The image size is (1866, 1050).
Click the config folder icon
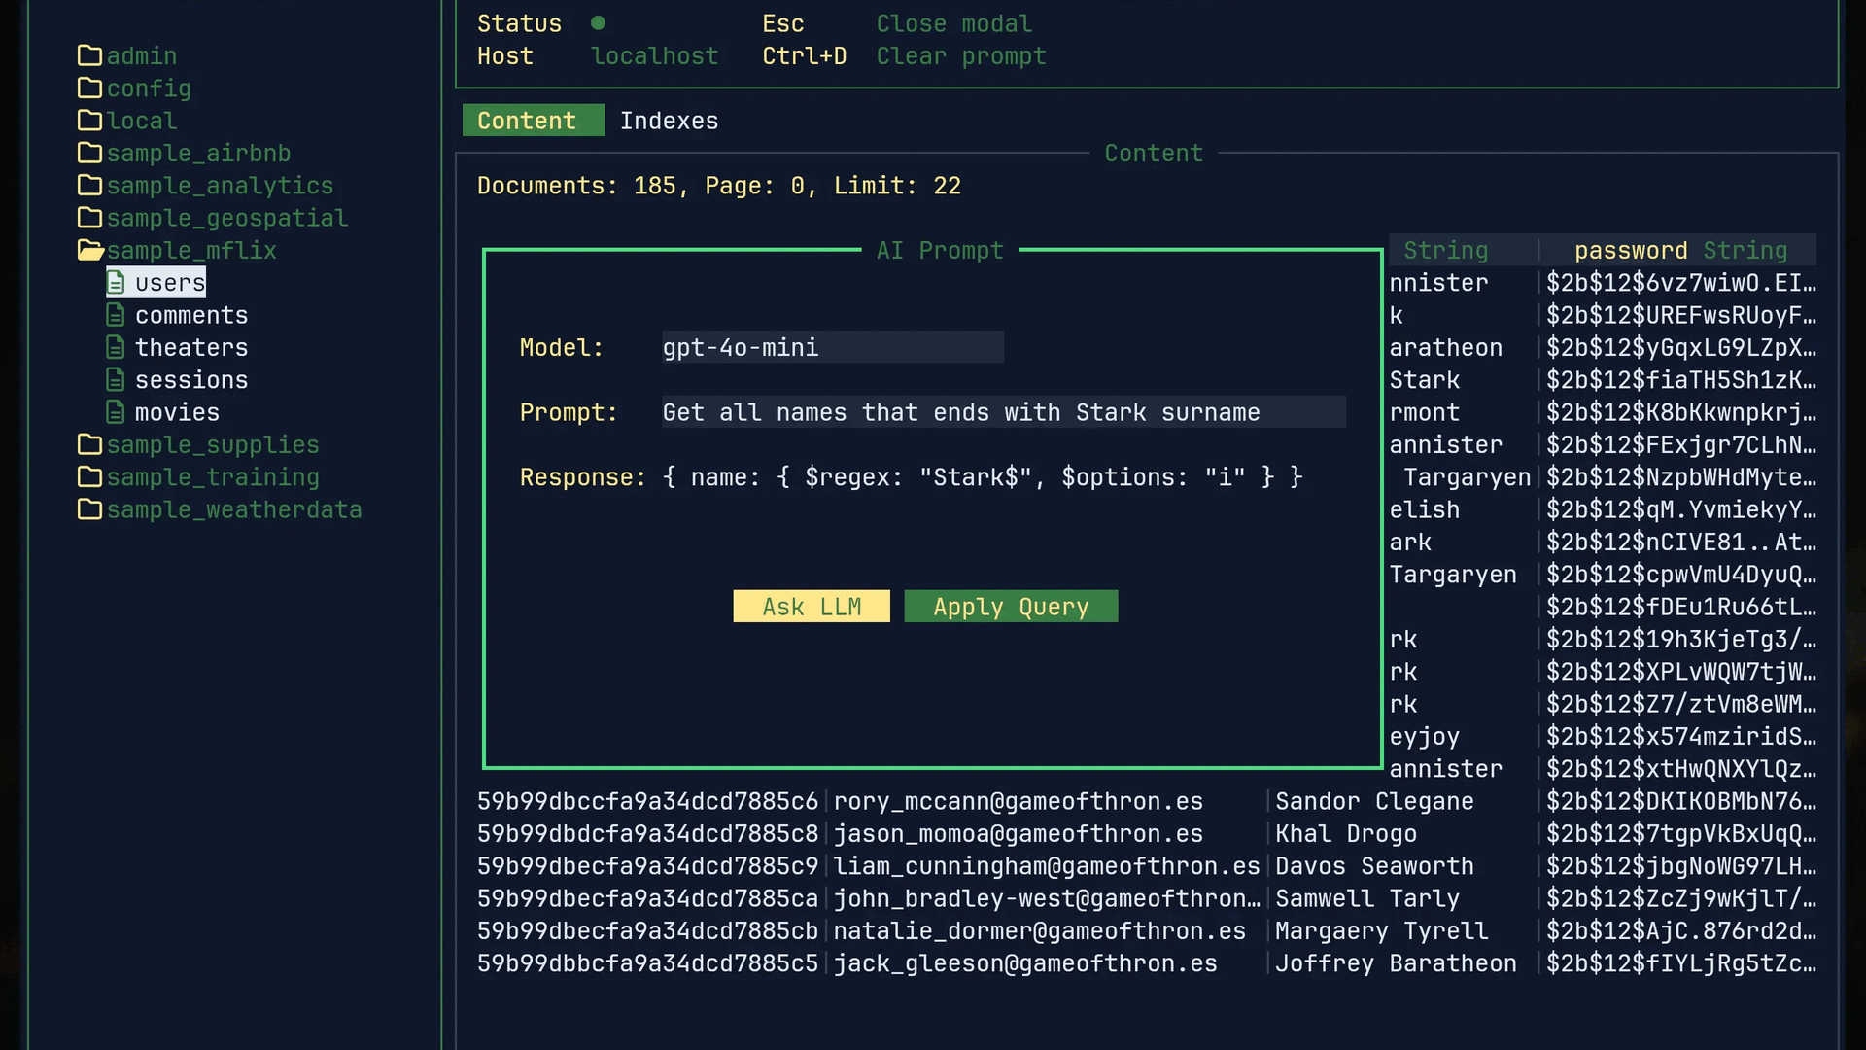tap(89, 87)
